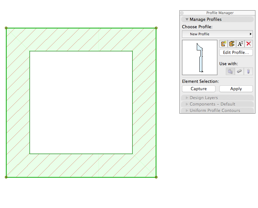
Task: Click the New Profile icon button
Action: pos(224,44)
